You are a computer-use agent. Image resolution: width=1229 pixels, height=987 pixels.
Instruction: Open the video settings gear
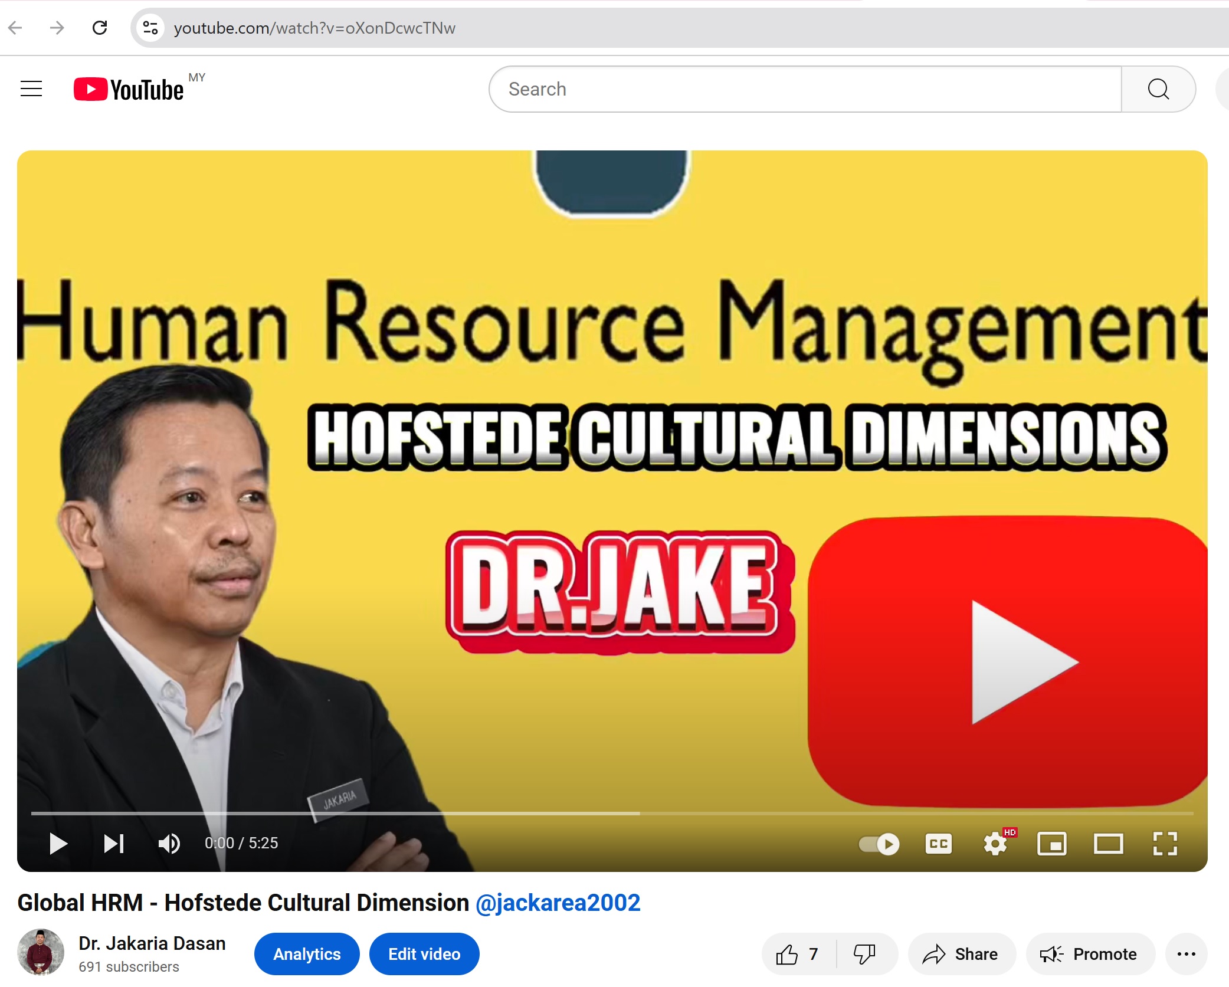(x=995, y=844)
